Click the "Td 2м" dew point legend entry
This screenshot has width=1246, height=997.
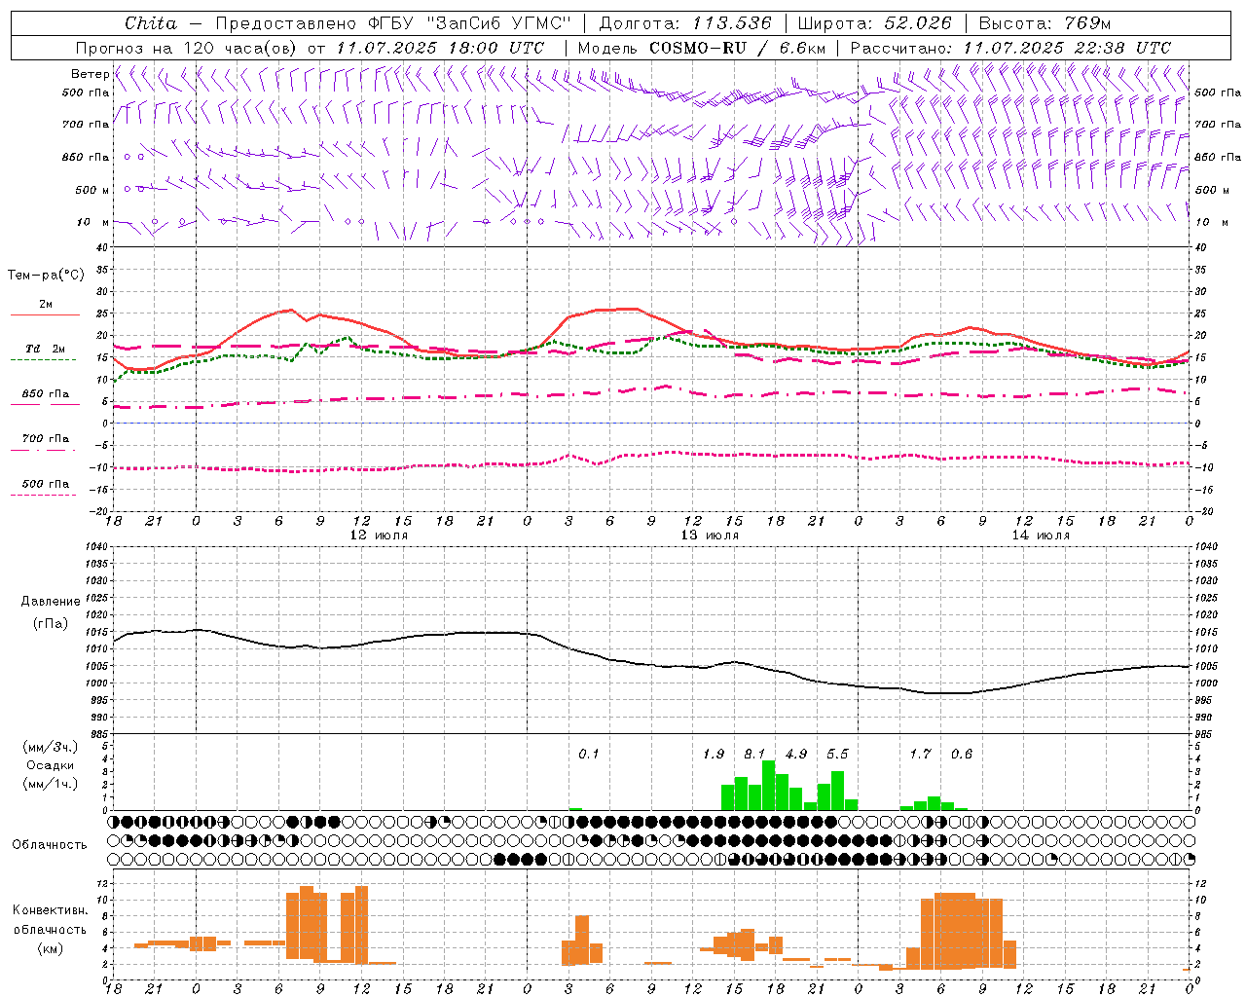click(46, 349)
